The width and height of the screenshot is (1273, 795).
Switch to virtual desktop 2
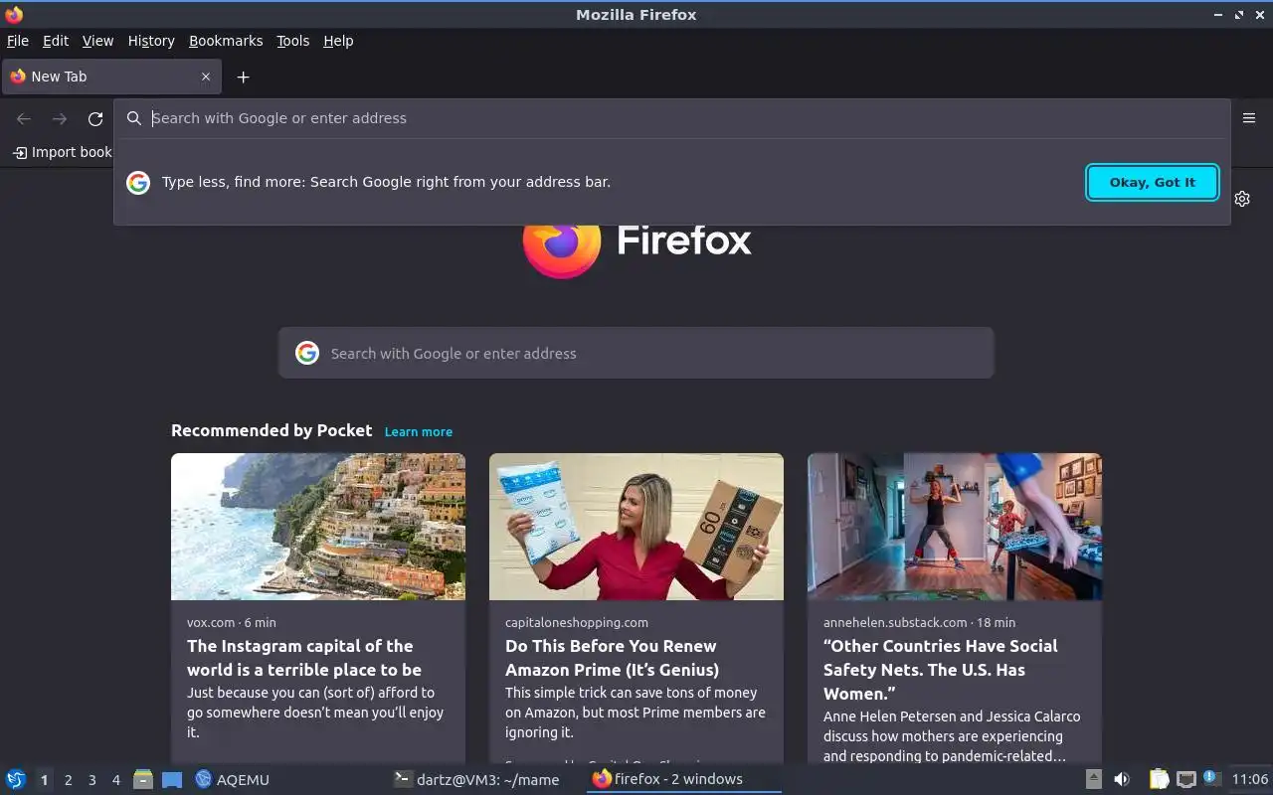pos(68,780)
